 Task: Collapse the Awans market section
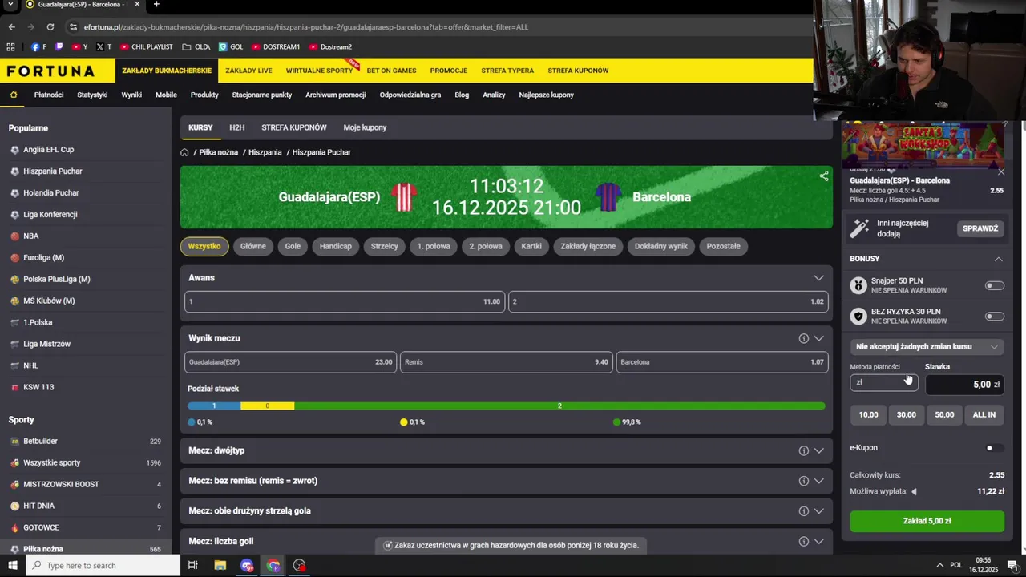point(818,278)
